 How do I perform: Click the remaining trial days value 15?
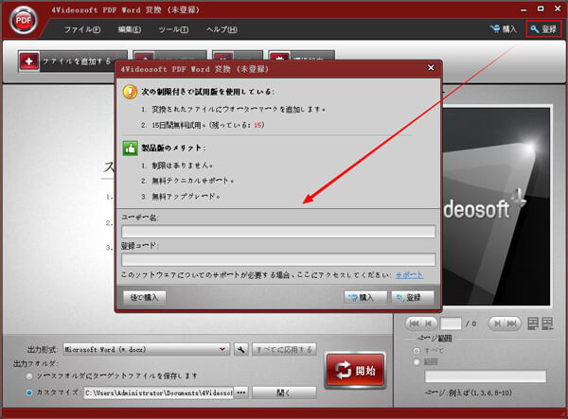257,125
